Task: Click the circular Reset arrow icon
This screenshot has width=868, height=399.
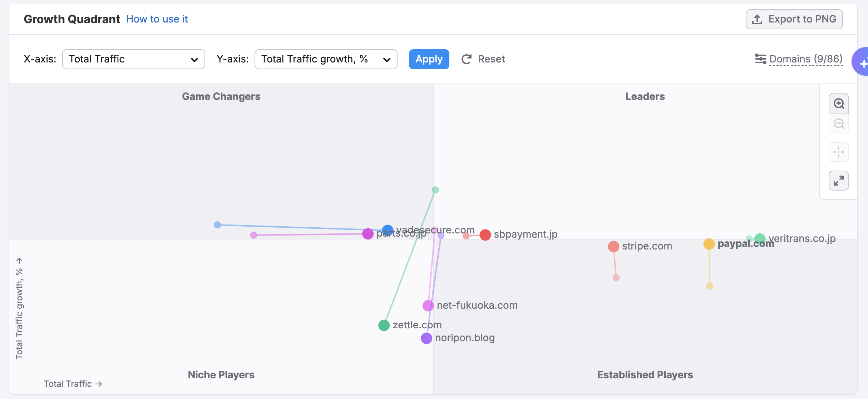Action: point(467,59)
